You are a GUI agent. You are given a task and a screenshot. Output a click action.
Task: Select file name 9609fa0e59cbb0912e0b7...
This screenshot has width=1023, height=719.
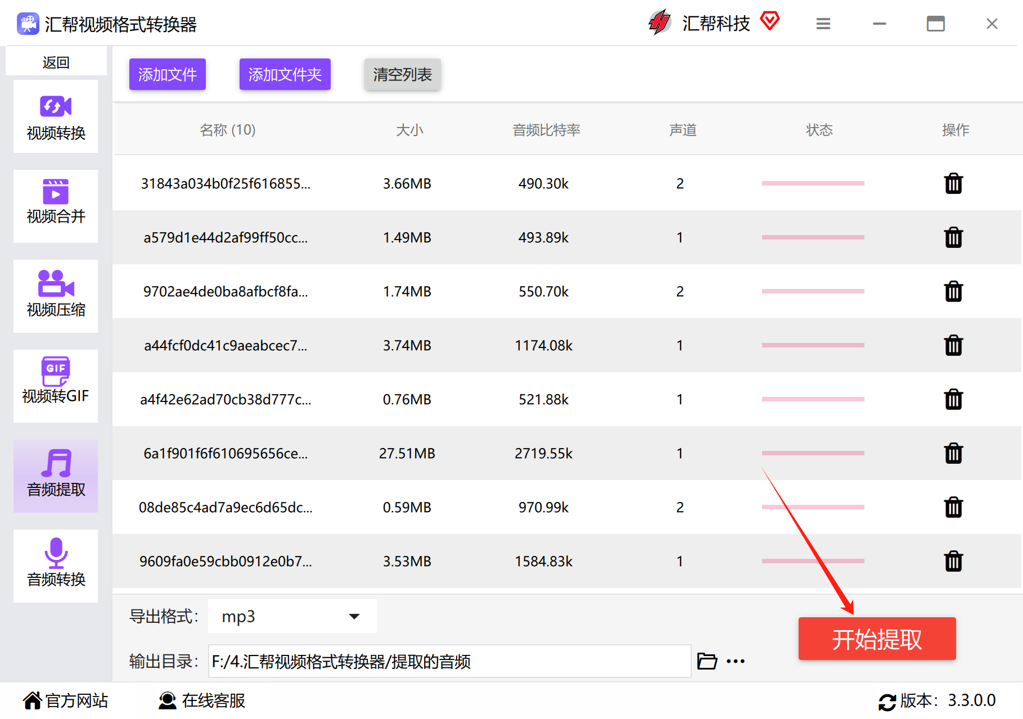(x=226, y=561)
